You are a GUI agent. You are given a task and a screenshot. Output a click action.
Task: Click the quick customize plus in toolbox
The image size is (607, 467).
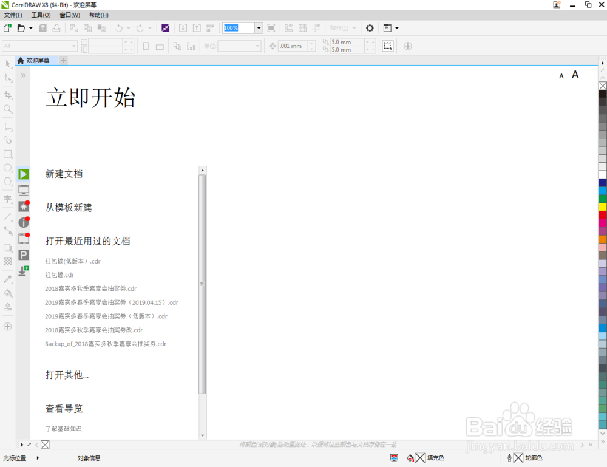8,327
